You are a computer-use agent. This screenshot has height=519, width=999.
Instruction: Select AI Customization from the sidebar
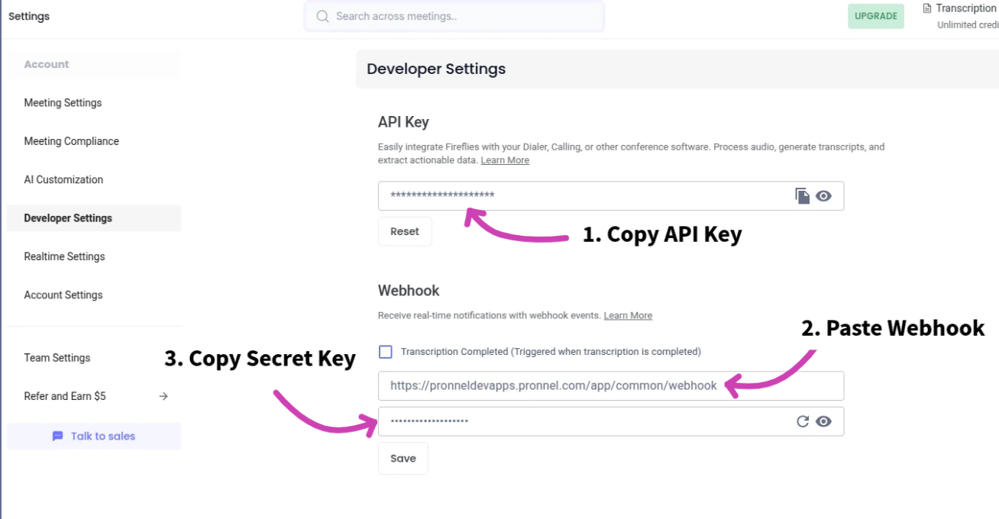[x=63, y=179]
